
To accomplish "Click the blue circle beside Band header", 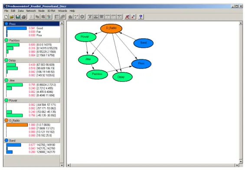I will point(7,141).
